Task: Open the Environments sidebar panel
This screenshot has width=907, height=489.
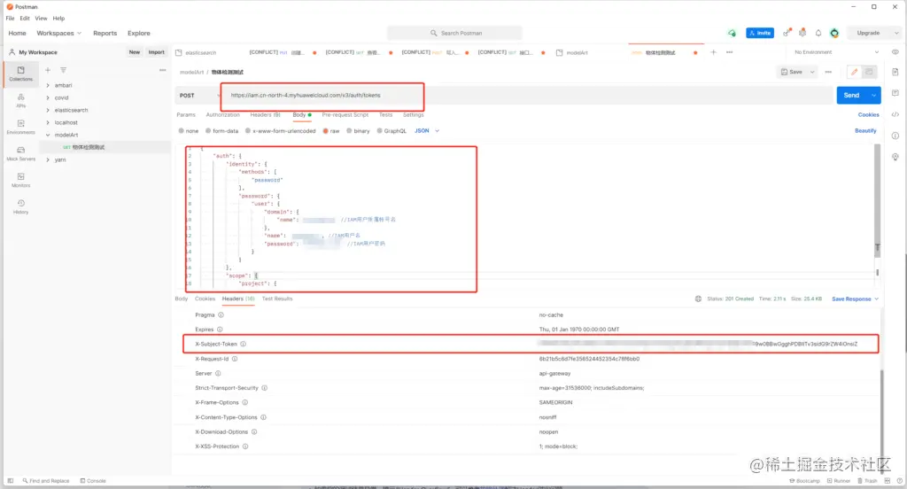Action: point(21,127)
